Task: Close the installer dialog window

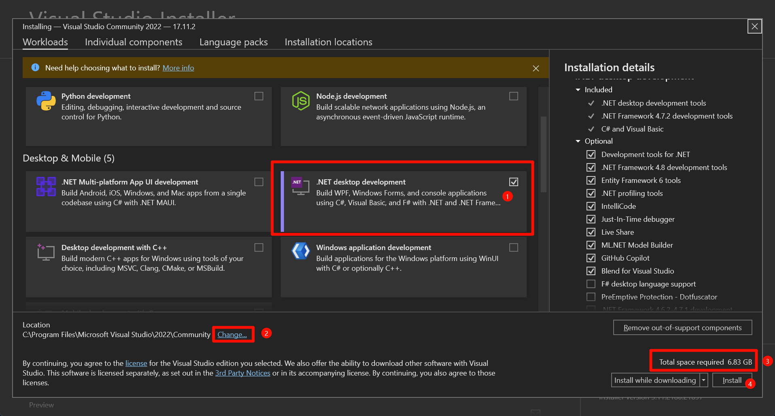Action: 755,27
